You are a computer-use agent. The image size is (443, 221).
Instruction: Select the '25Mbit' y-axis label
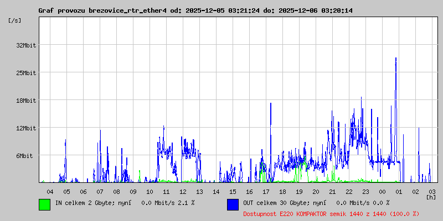26,73
